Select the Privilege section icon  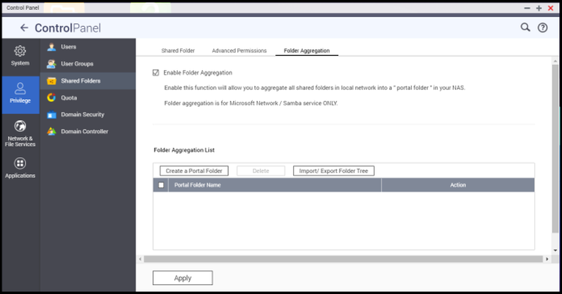pos(20,88)
